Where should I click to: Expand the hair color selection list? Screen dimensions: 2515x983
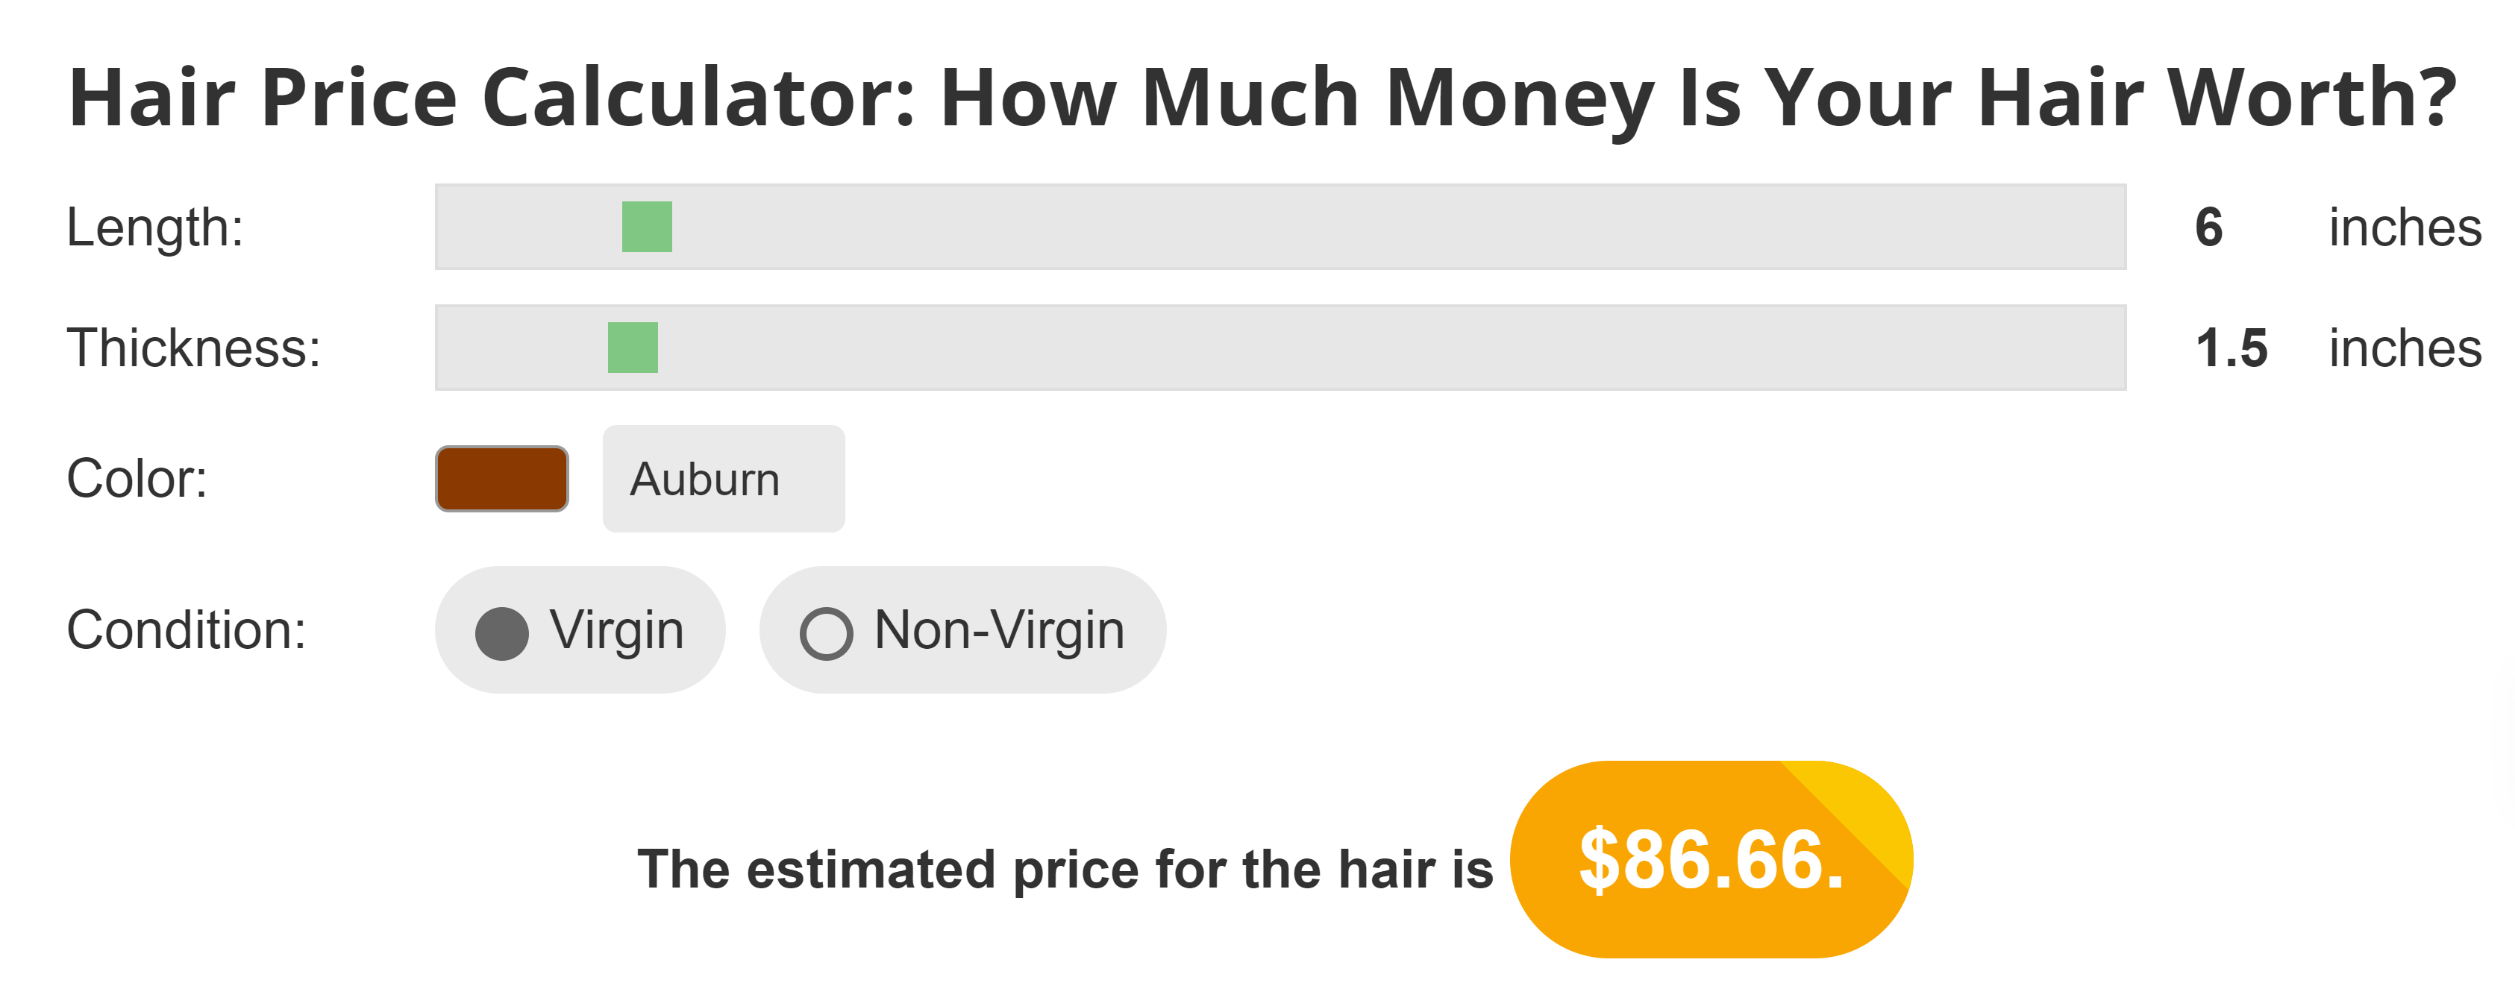(x=724, y=478)
